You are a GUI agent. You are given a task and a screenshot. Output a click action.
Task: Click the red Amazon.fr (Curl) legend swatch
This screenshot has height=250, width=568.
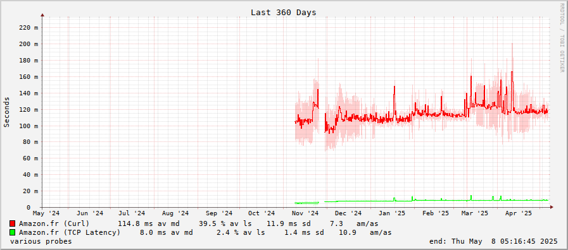(12, 223)
